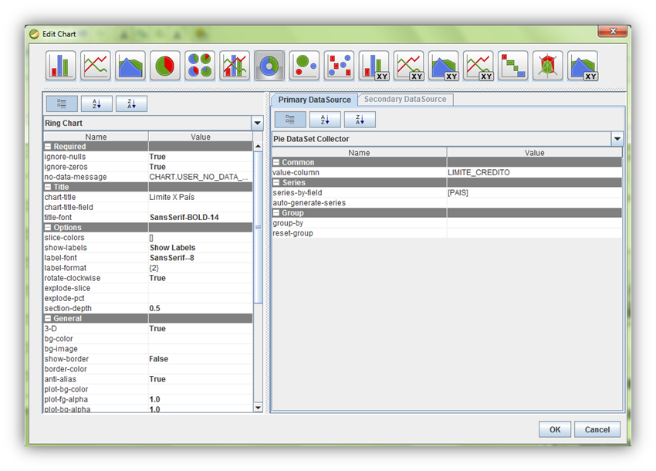
Task: Open the Primary DataSource tab
Action: (314, 100)
